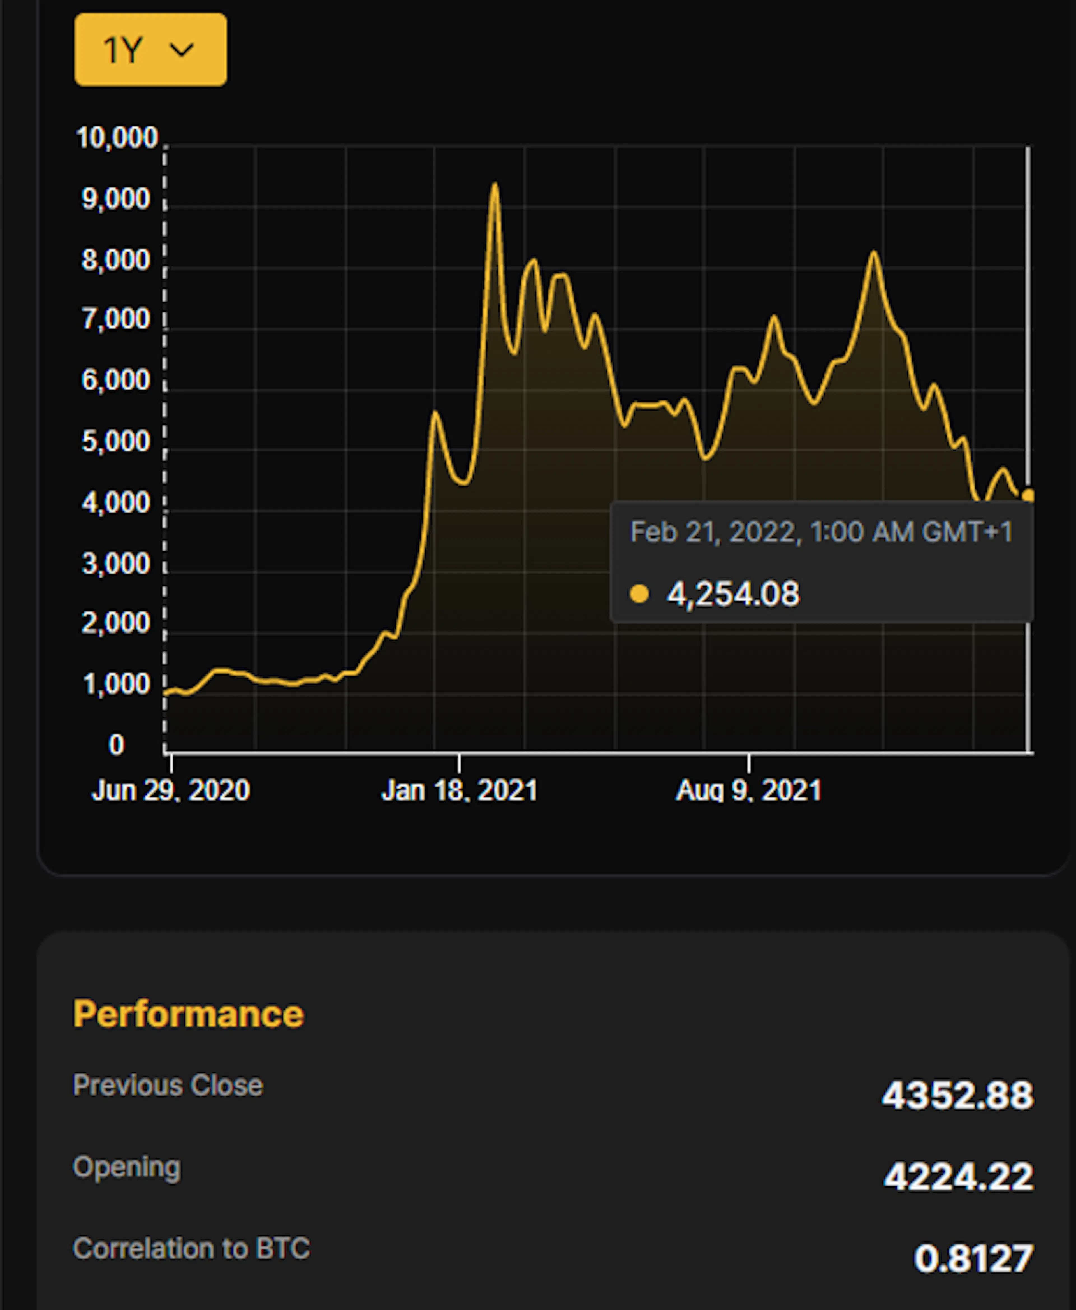Click the Performance section heading

click(x=188, y=1014)
